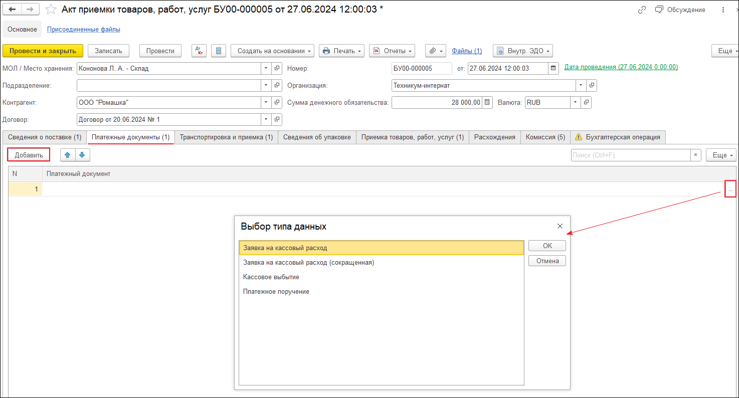Image resolution: width=739 pixels, height=398 pixels.
Task: Open Валюта record with open icon
Action: click(x=586, y=102)
